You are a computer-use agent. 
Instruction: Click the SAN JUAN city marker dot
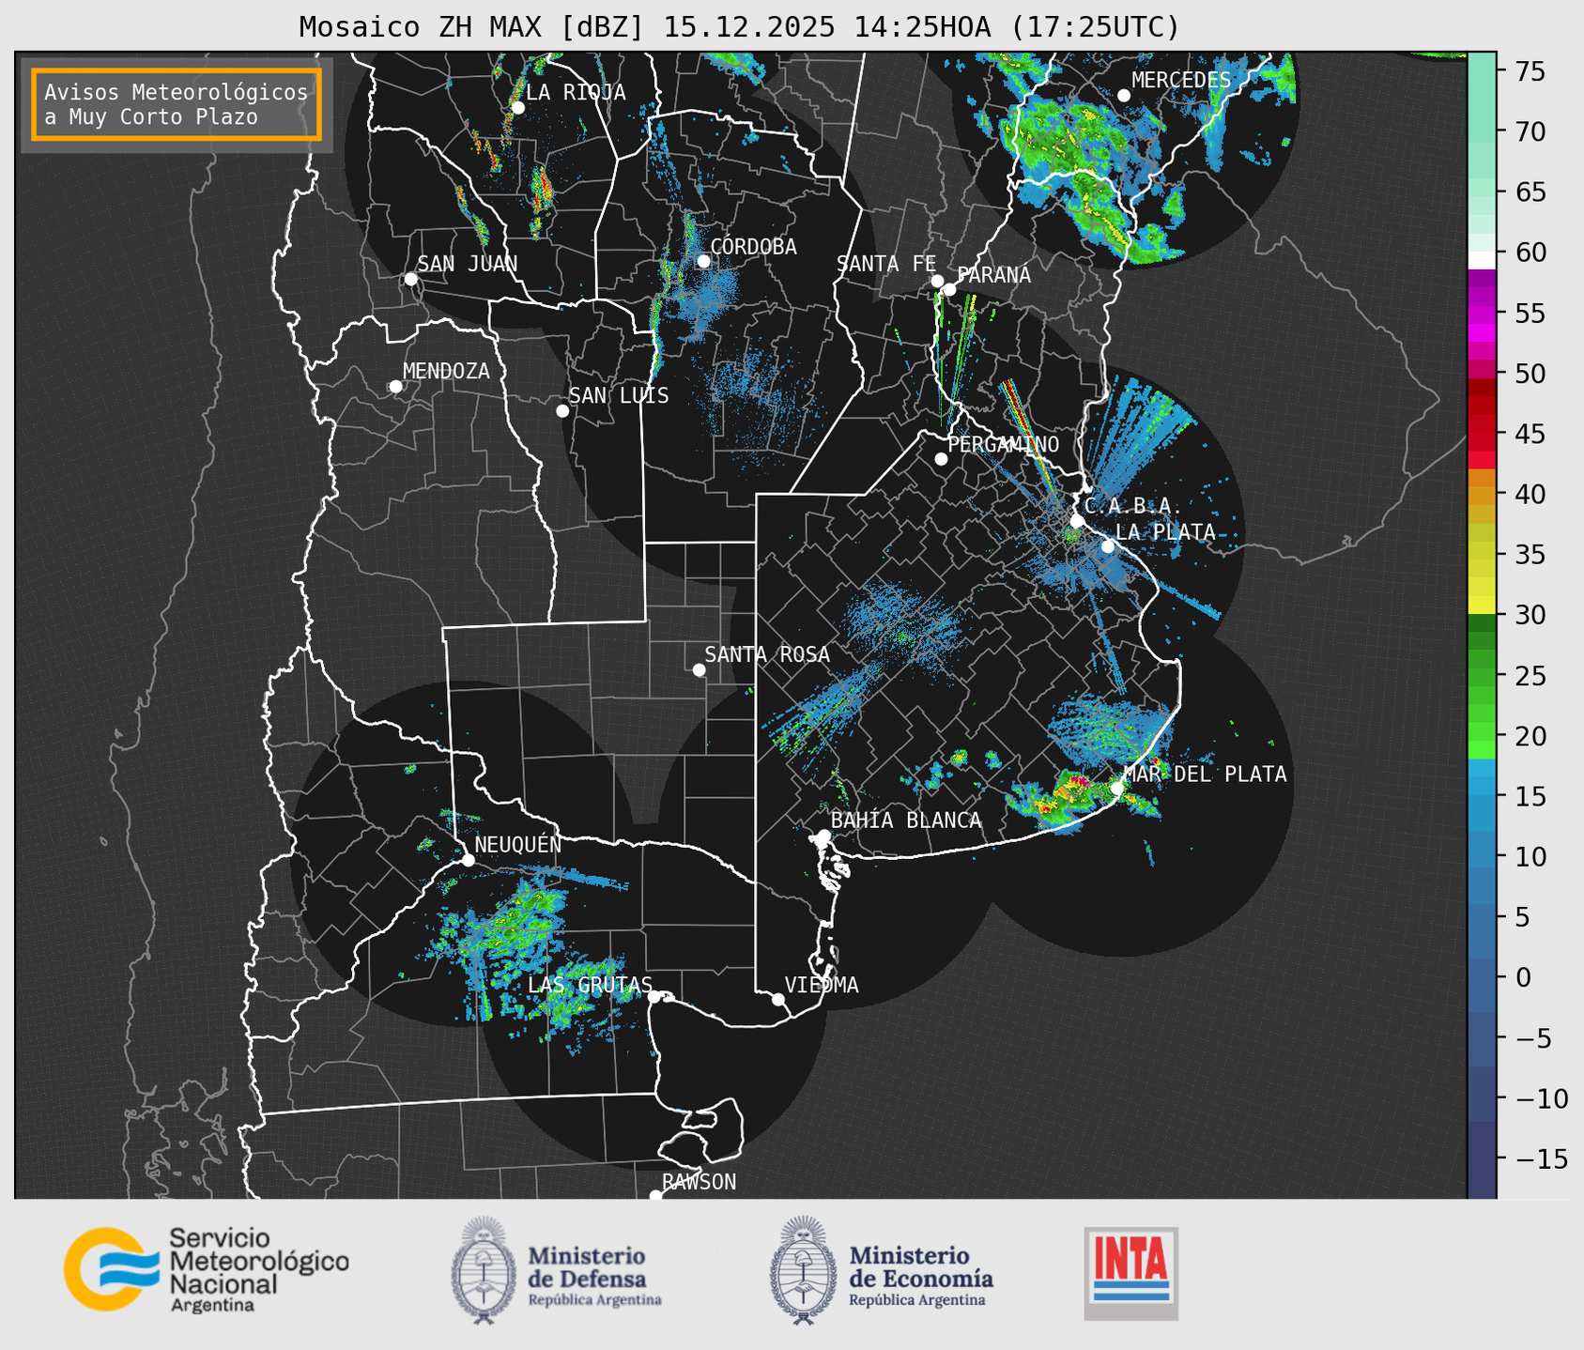point(410,279)
